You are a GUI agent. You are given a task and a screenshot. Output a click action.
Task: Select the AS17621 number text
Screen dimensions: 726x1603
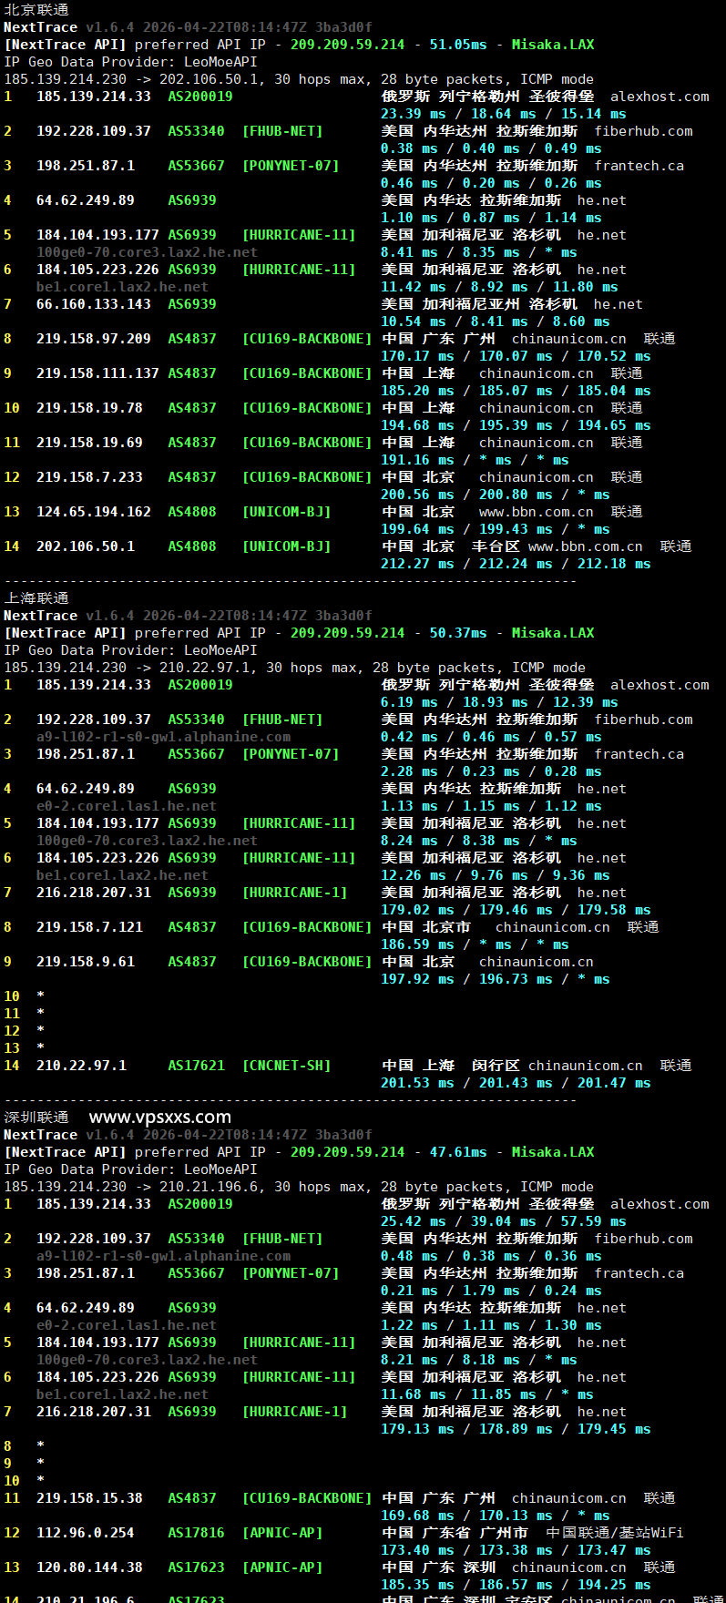point(196,1065)
